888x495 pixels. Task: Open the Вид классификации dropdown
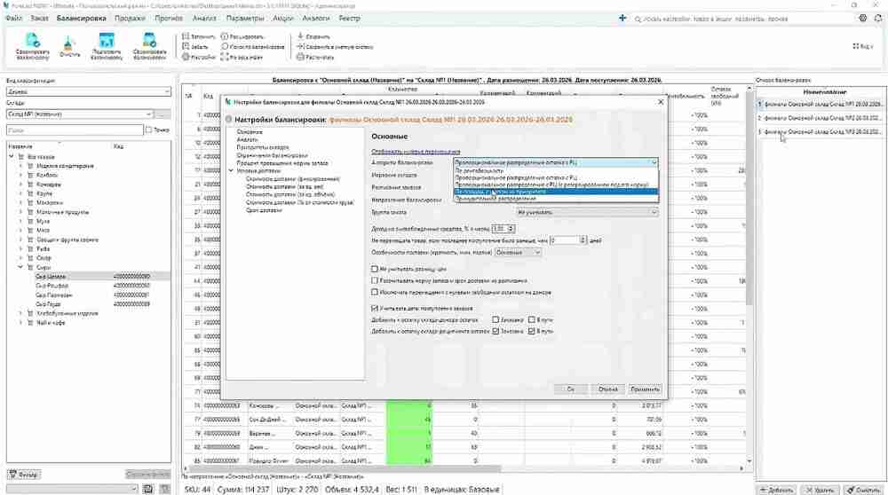(88, 91)
